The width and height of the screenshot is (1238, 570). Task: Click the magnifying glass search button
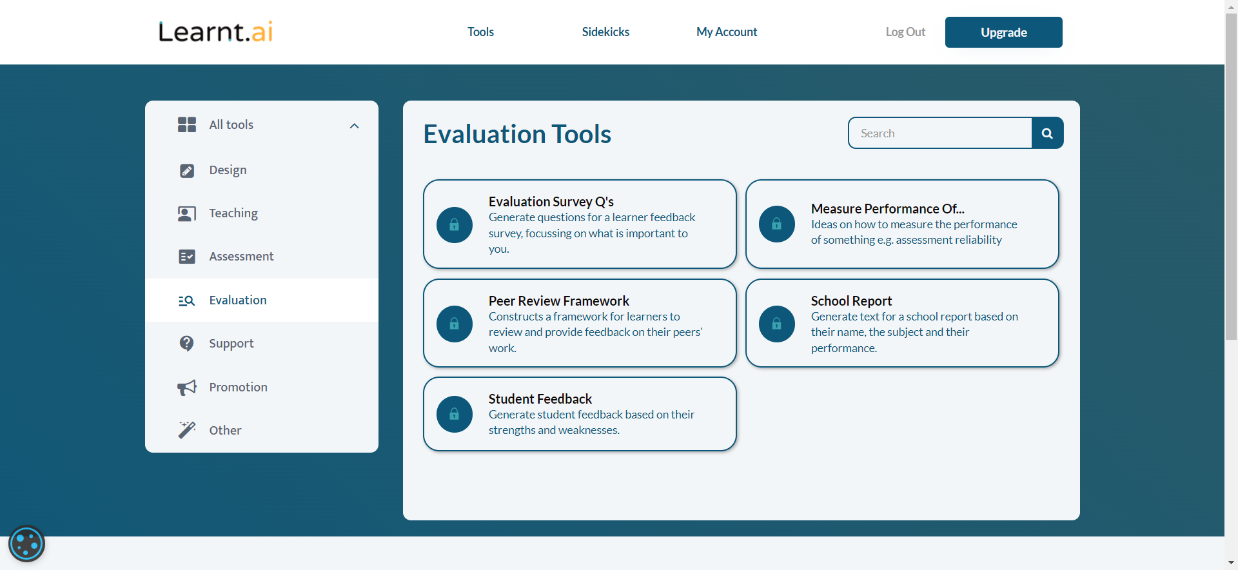pyautogui.click(x=1047, y=133)
